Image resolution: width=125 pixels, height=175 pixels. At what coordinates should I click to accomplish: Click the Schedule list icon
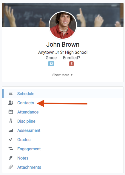click(11, 93)
